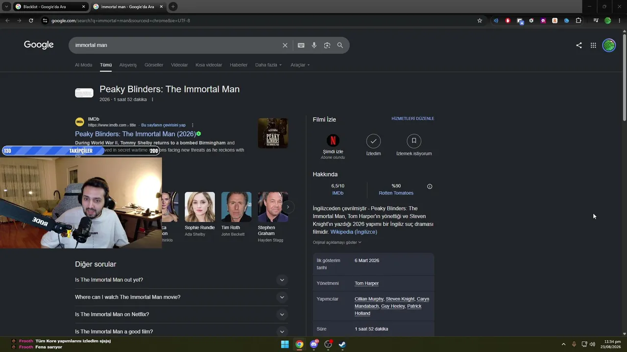Image resolution: width=627 pixels, height=352 pixels.
Task: Open more options beside the movie runtime
Action: click(x=152, y=100)
